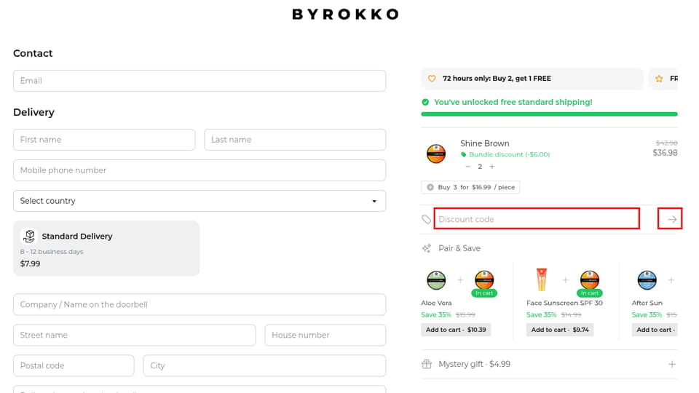
Task: Click Face Sunscreen SPF 30 title
Action: tap(564, 303)
